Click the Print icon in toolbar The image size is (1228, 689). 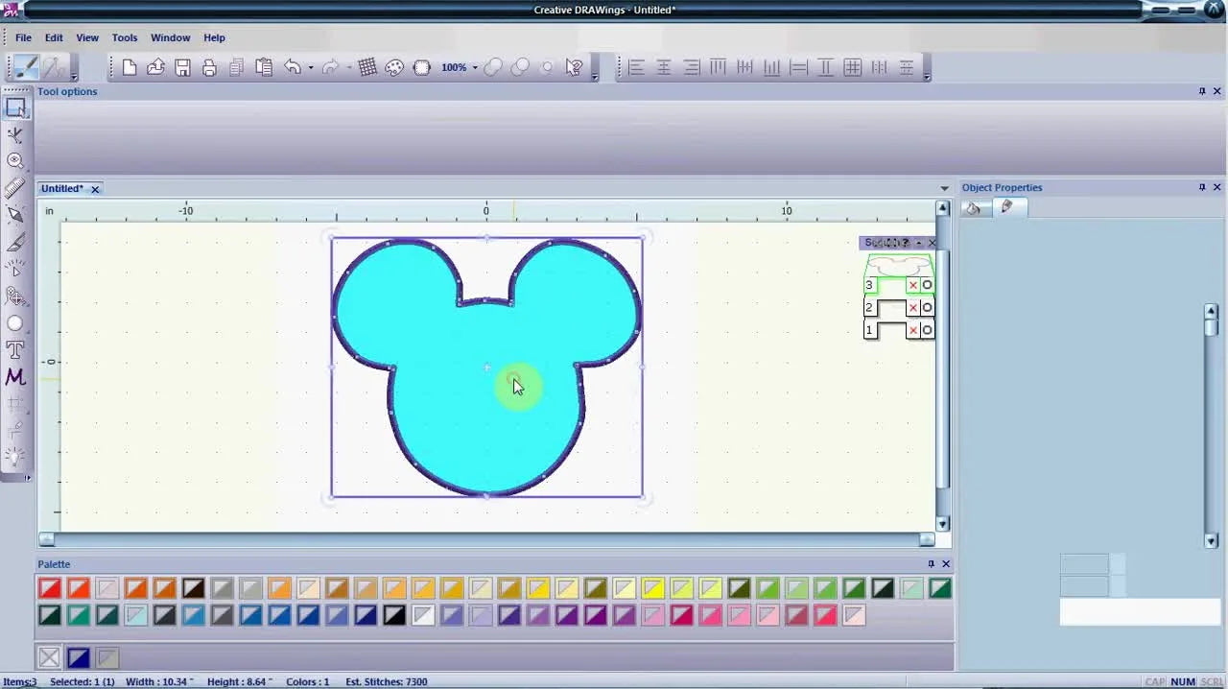click(x=209, y=67)
